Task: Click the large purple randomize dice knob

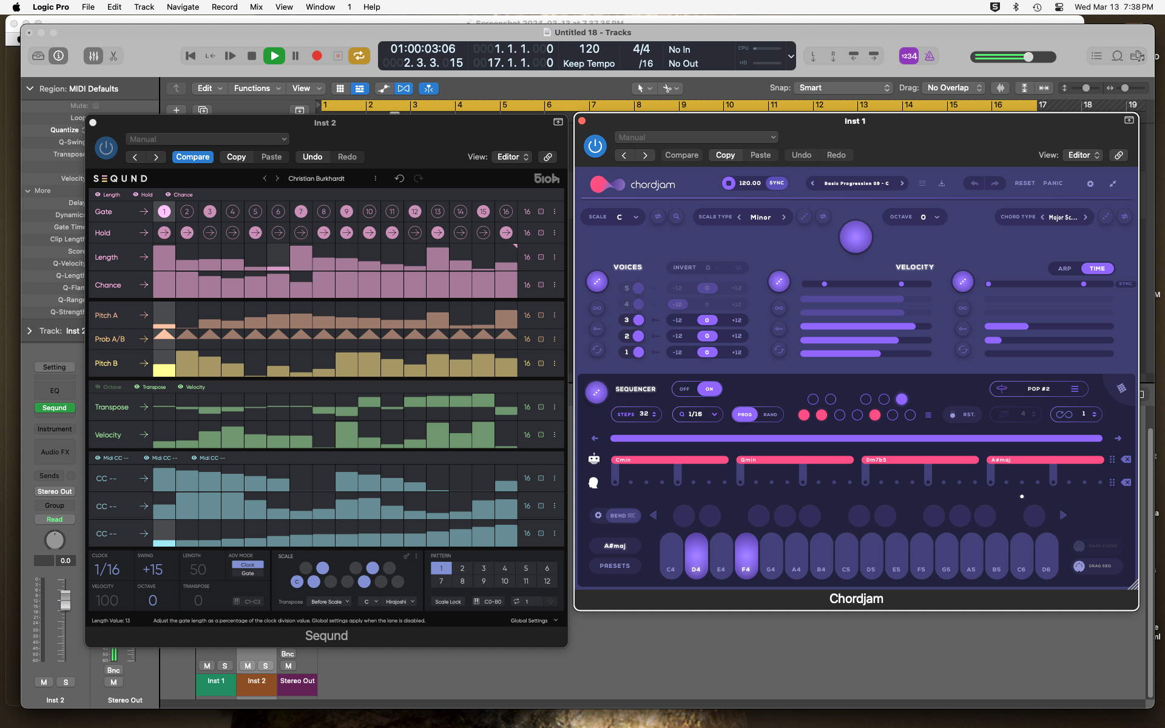Action: 856,237
